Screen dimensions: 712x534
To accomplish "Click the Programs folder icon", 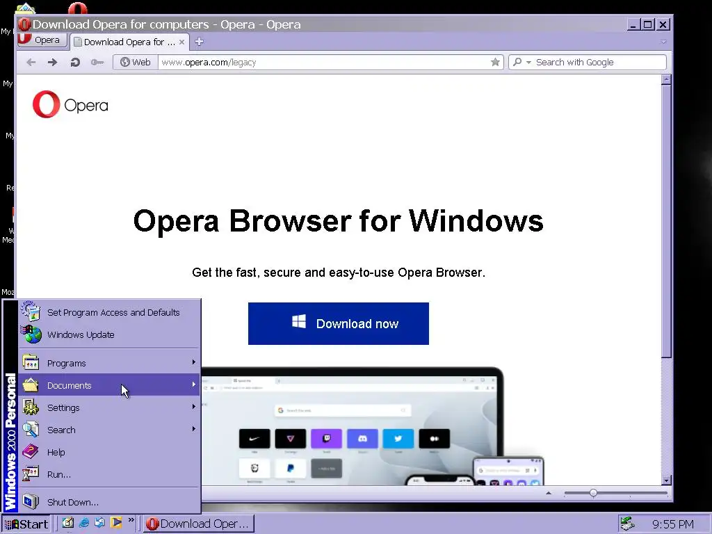I will 31,362.
